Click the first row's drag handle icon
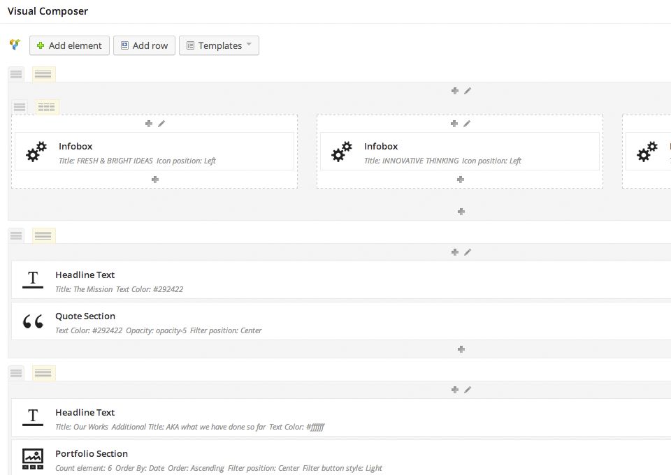671x475 pixels. (x=16, y=74)
